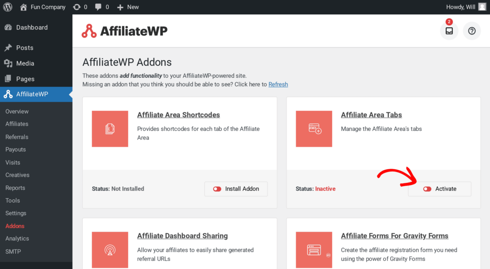Screen dimensions: 490x269
Task: Toggle the Install Addon switch
Action: (217, 189)
